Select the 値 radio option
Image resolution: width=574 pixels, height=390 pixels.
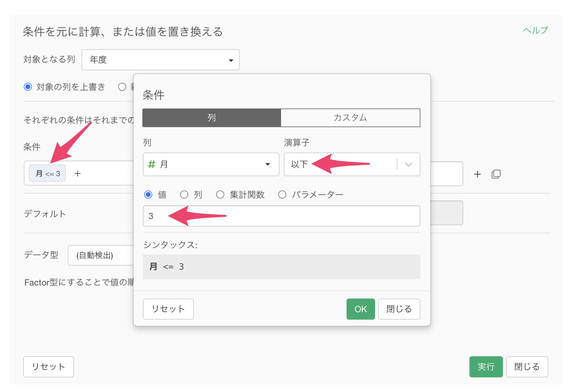[x=148, y=195]
